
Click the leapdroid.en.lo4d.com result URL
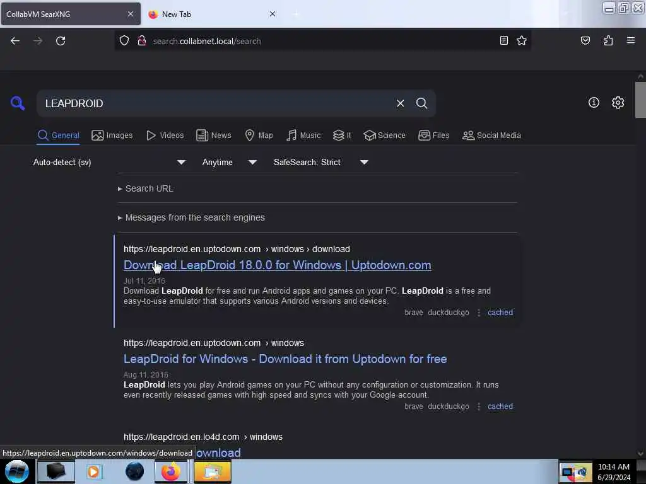(203, 437)
